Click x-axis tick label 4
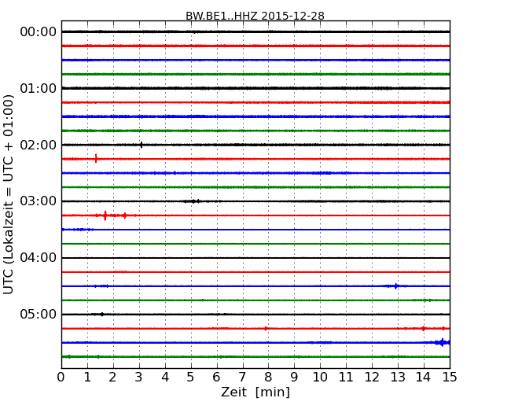 (x=165, y=378)
